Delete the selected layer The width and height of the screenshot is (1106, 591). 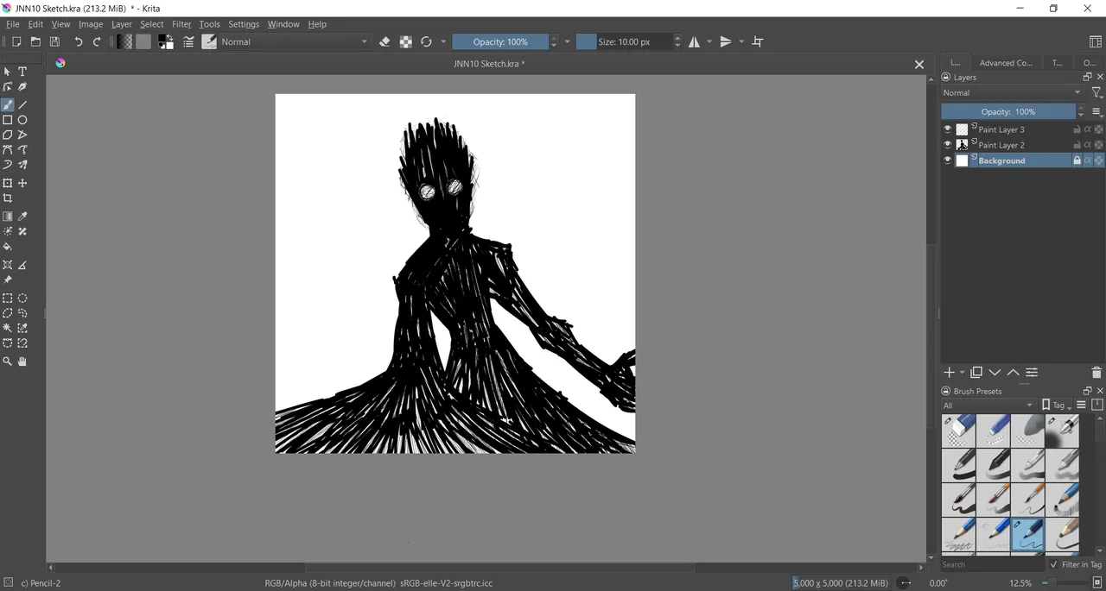pyautogui.click(x=1096, y=373)
